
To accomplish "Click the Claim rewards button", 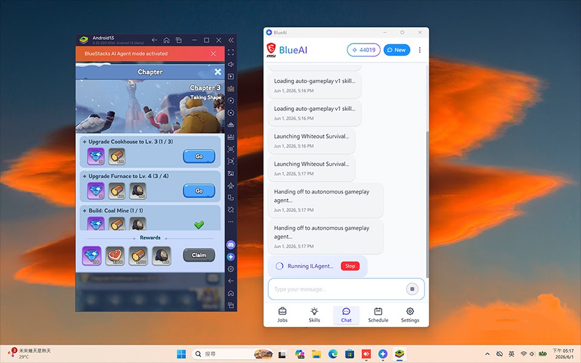I will point(199,255).
